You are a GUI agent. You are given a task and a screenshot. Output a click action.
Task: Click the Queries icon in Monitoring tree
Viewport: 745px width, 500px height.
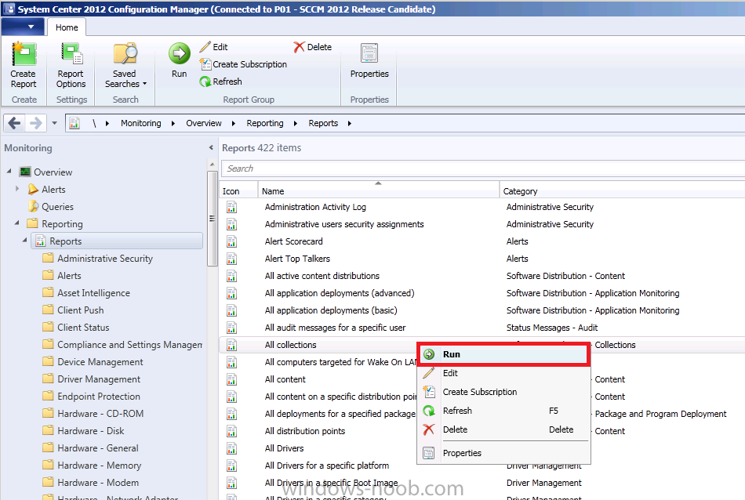33,207
